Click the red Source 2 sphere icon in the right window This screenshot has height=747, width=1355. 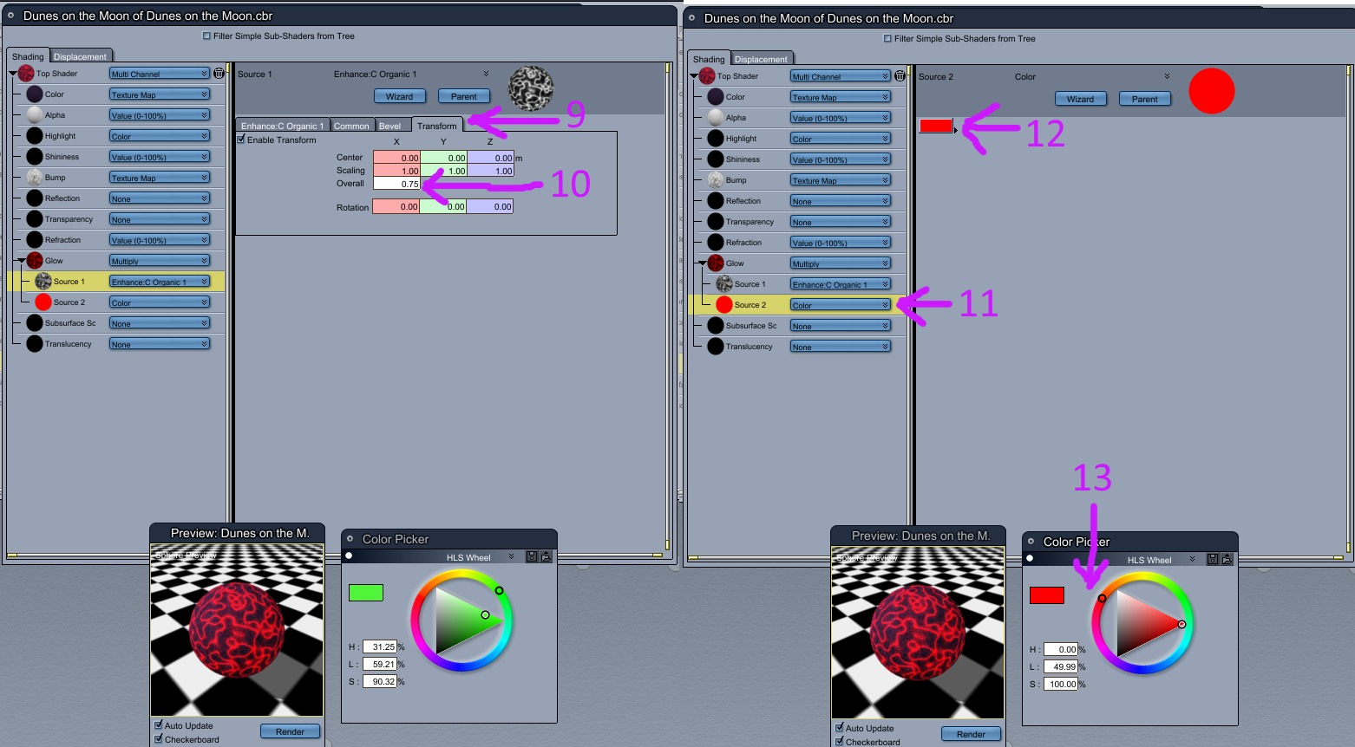tap(724, 305)
